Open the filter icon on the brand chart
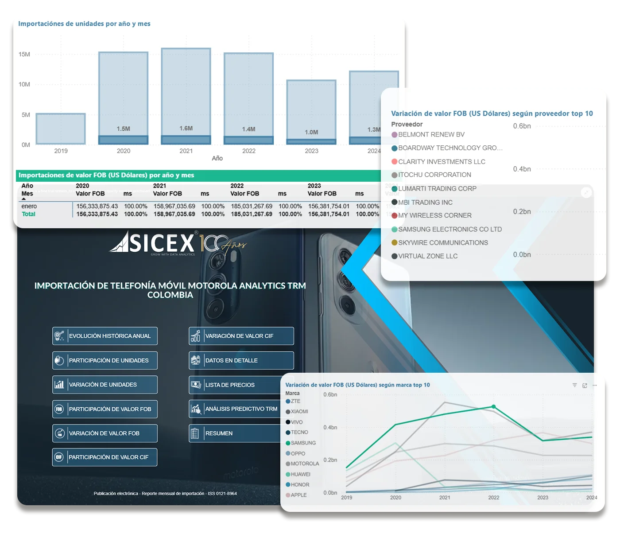This screenshot has width=620, height=546. click(574, 386)
